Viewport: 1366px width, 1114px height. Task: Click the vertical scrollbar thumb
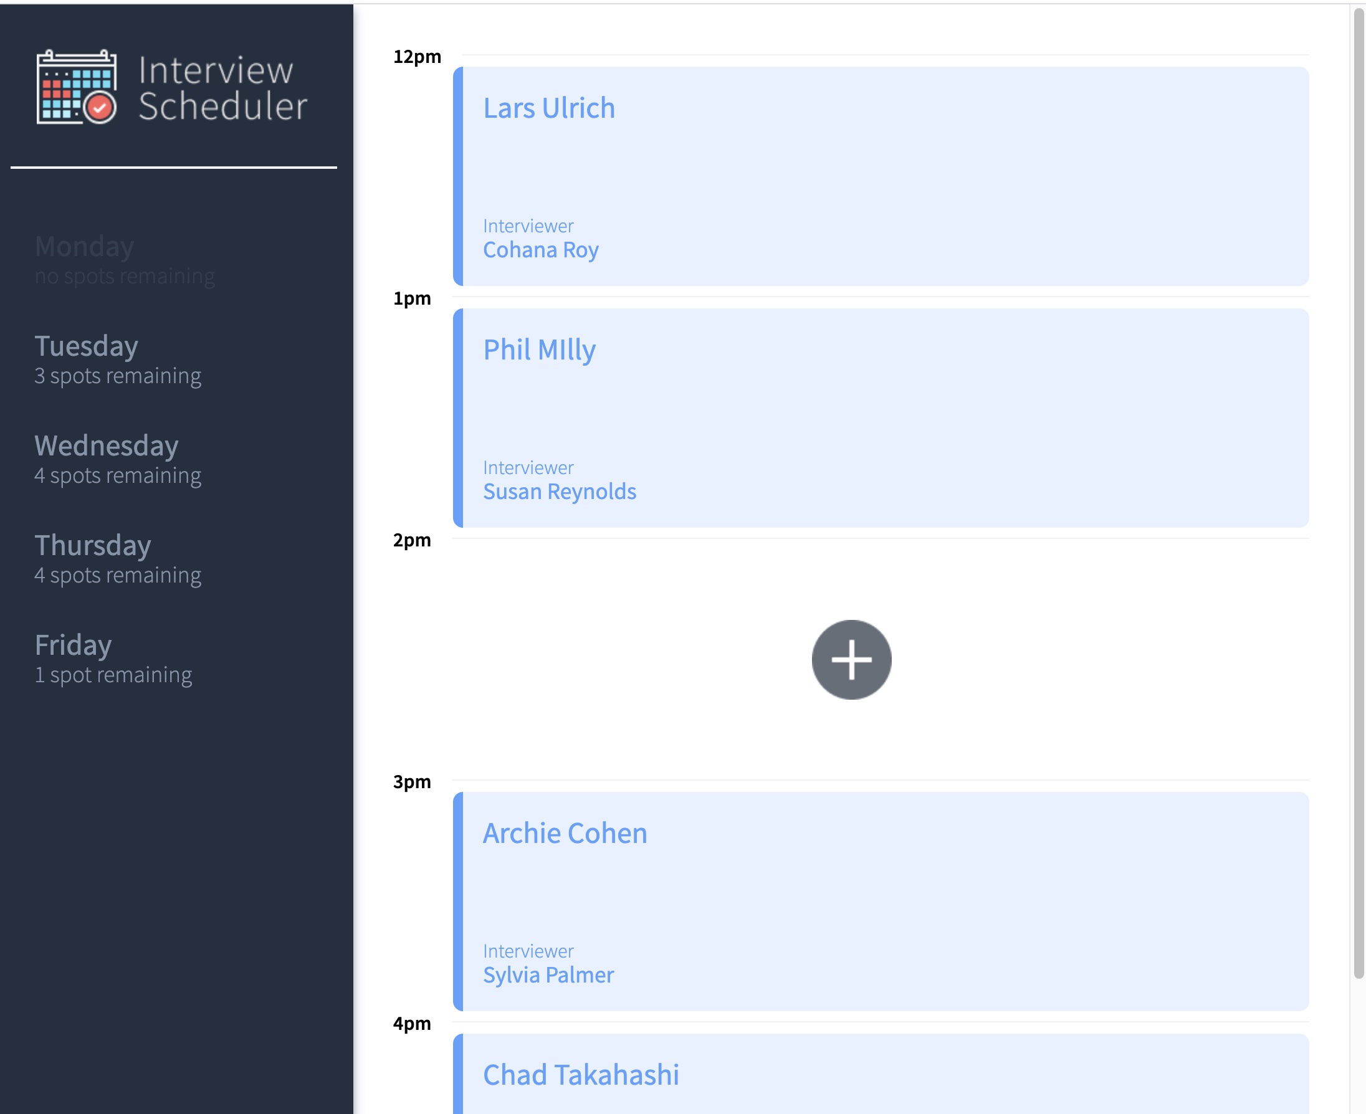tap(1359, 493)
